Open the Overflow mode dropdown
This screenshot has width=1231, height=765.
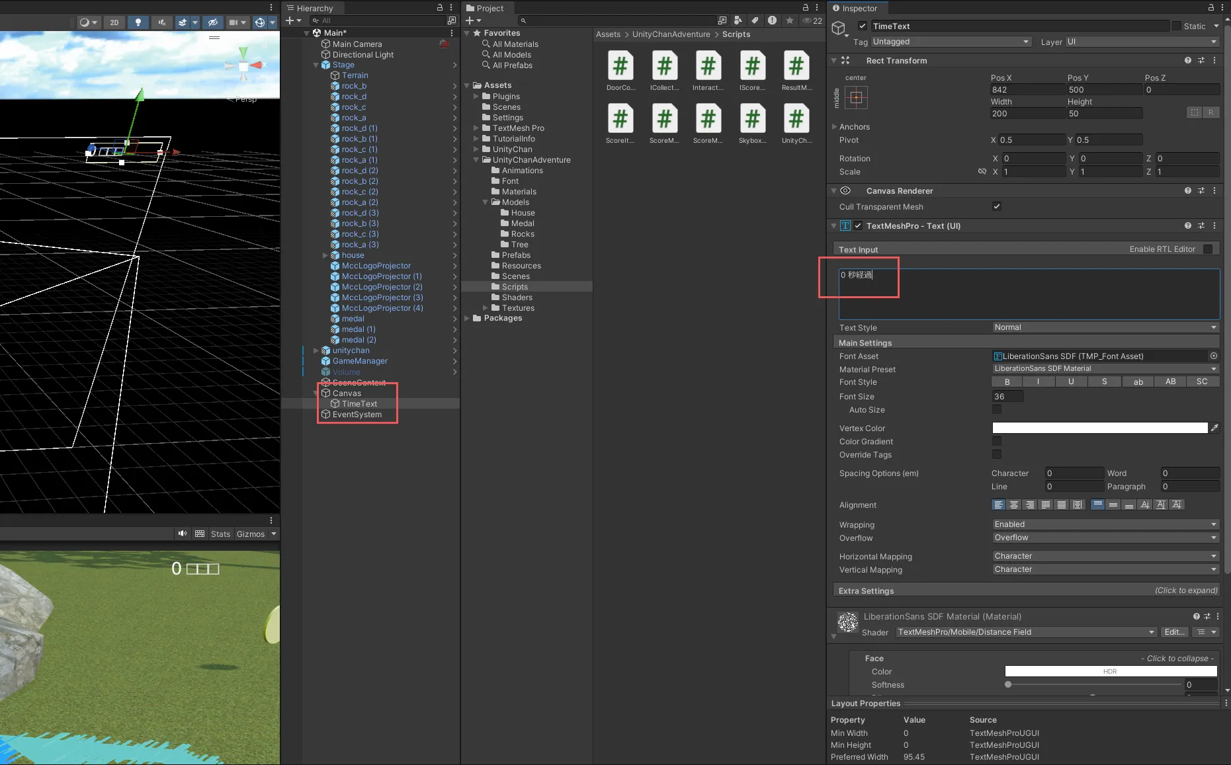pyautogui.click(x=1105, y=538)
